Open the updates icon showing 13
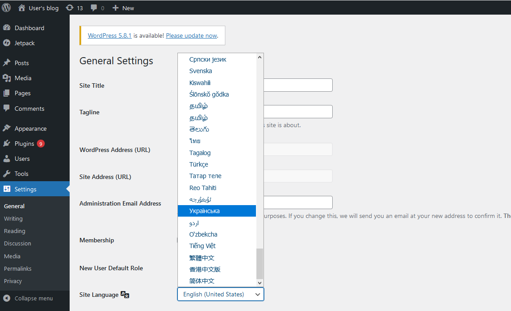The height and width of the screenshot is (311, 511). point(70,8)
